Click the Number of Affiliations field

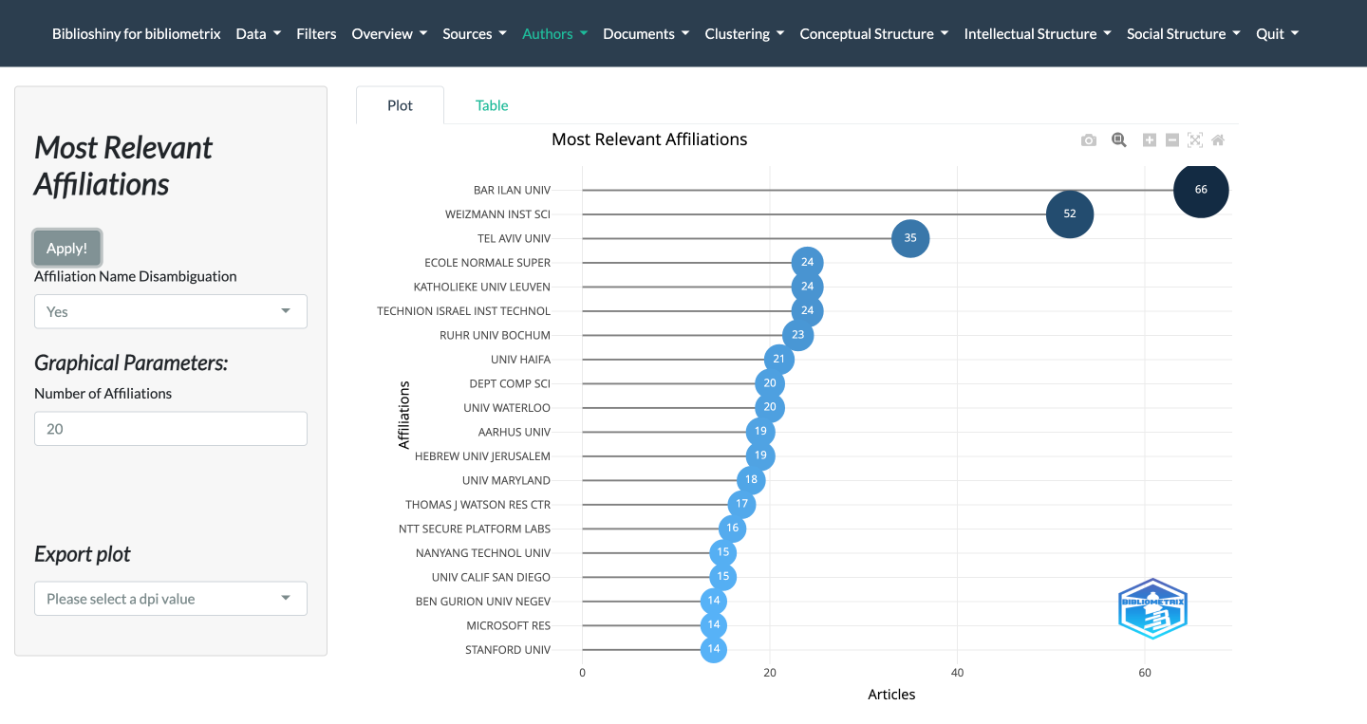(x=171, y=429)
